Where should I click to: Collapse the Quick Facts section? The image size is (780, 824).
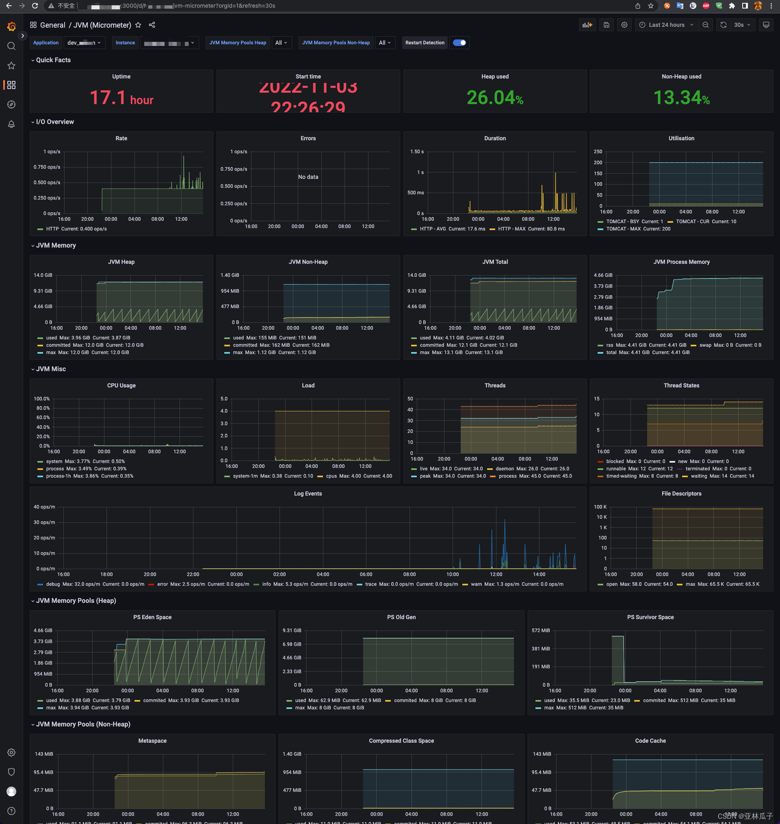tap(51, 60)
